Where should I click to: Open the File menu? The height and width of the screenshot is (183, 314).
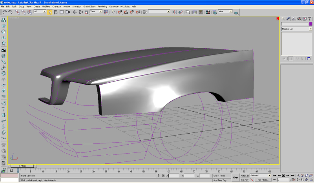click(2, 7)
